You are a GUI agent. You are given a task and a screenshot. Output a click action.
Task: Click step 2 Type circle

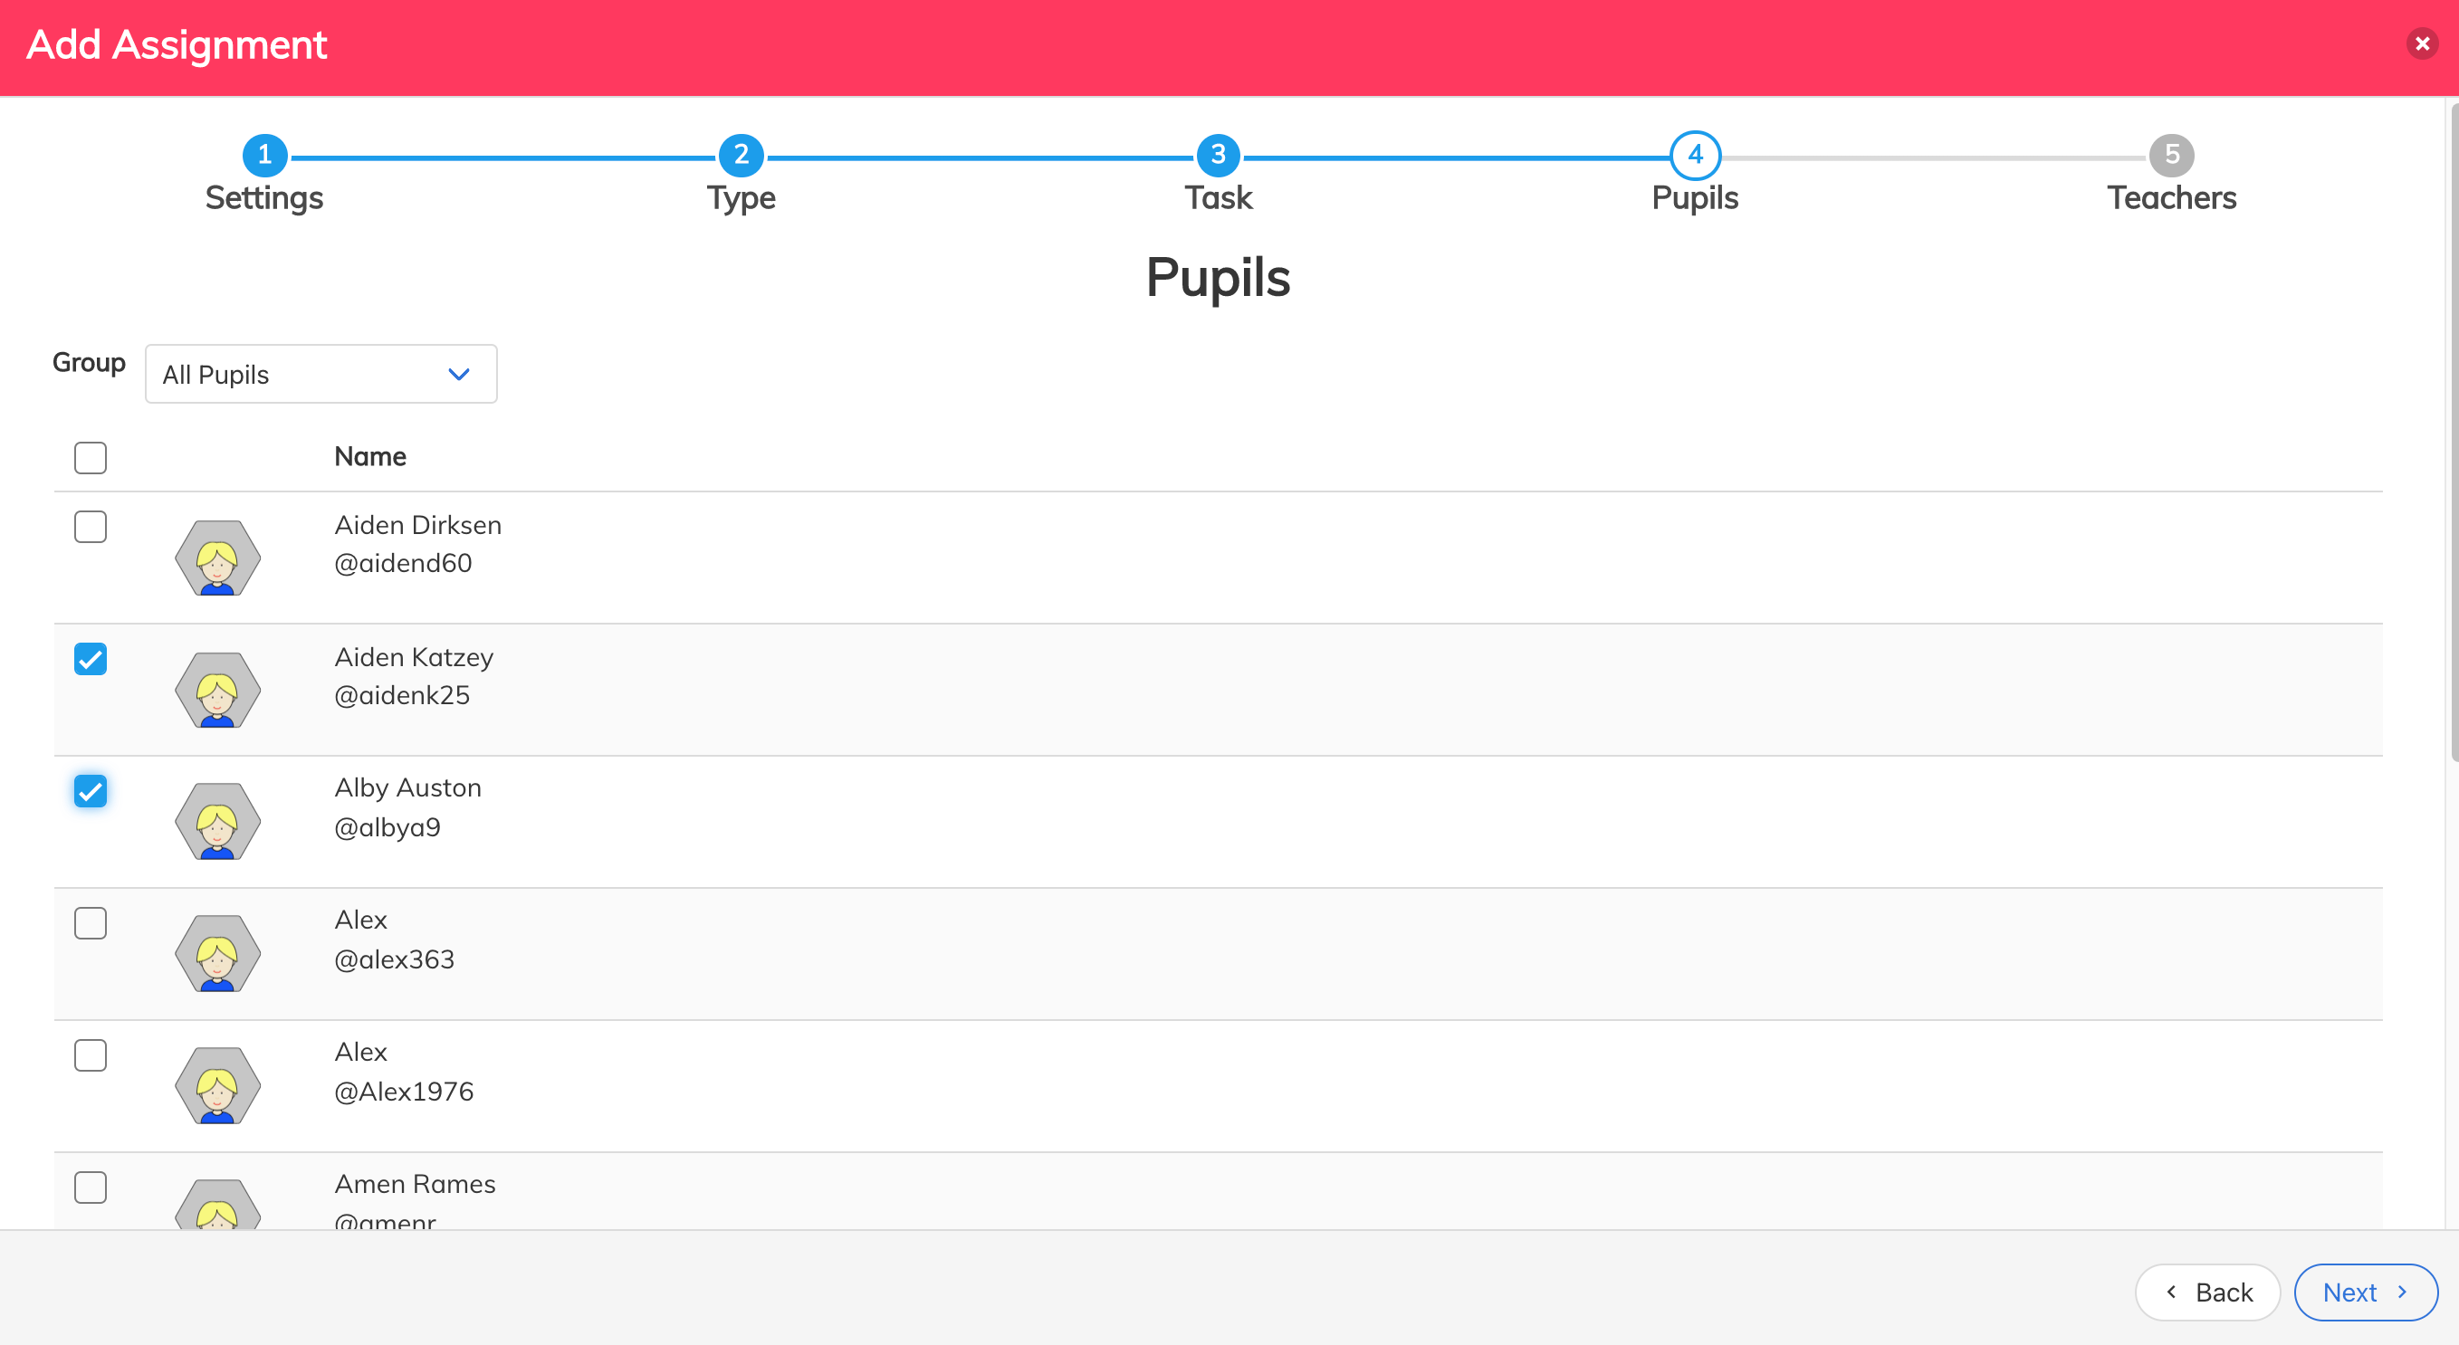[741, 155]
